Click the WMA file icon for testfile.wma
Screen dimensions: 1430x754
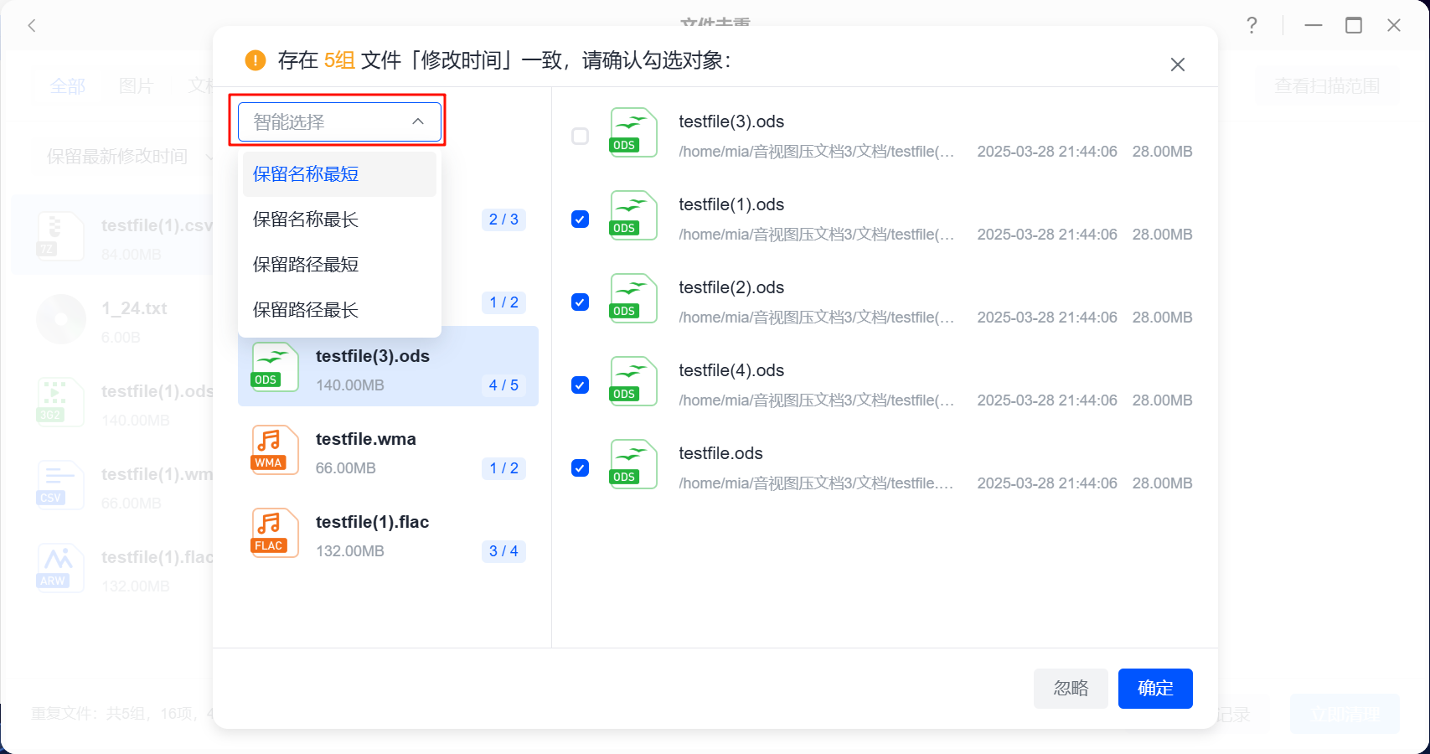[274, 451]
